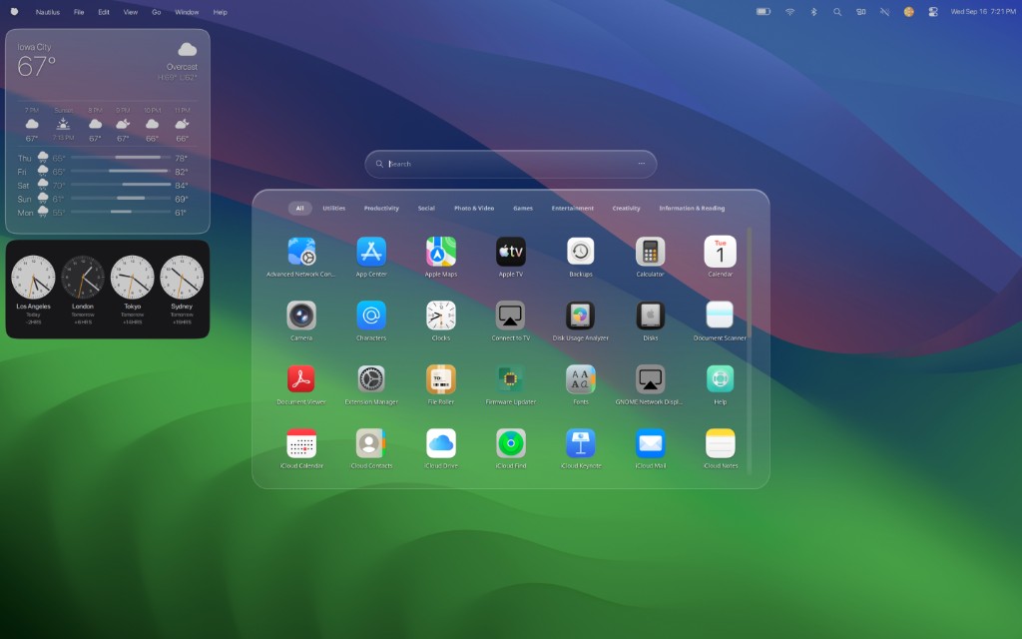Show Social category apps
Viewport: 1022px width, 639px height.
(426, 208)
